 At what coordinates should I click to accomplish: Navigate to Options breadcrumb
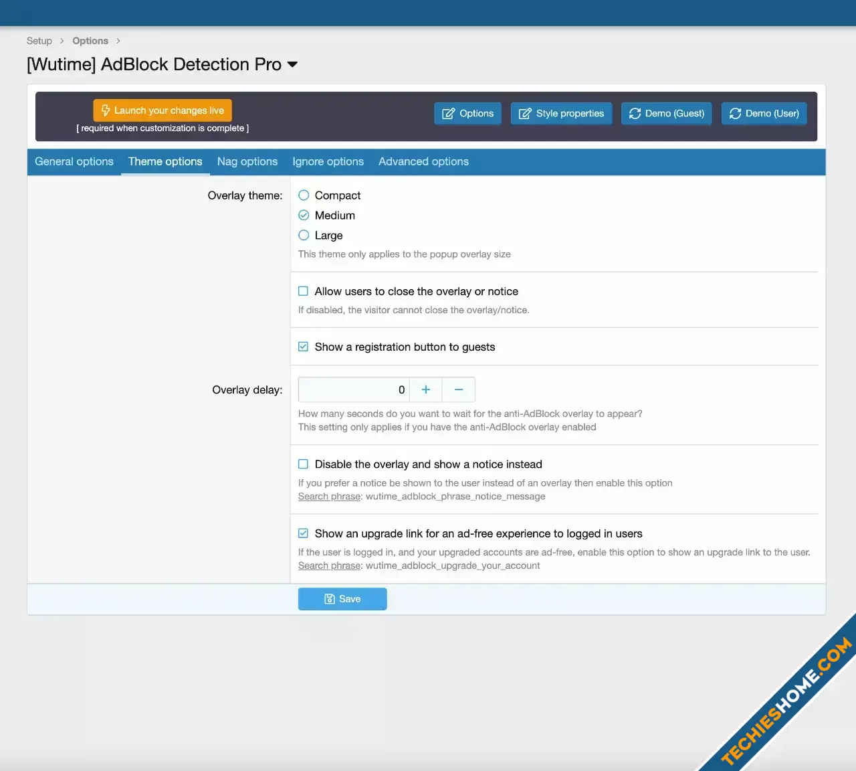(x=90, y=41)
